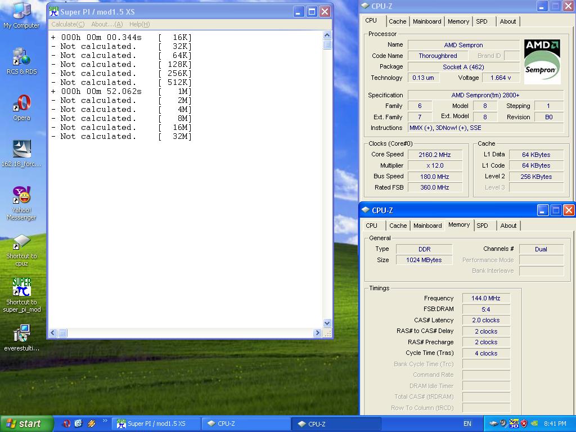Click the Thoroughbred code name field
Viewport: 576px width, 432px height.
pos(438,56)
